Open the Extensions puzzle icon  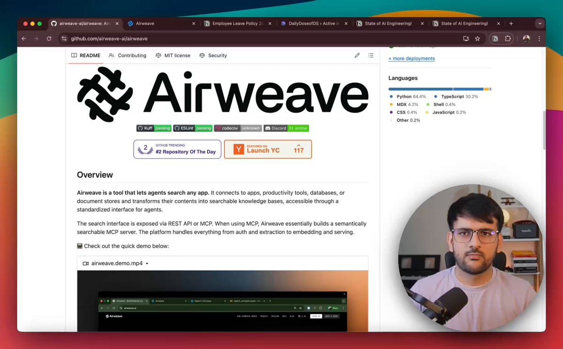508,38
